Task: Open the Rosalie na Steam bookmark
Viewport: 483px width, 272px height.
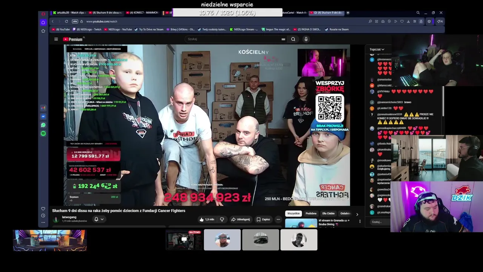Action: (x=337, y=29)
